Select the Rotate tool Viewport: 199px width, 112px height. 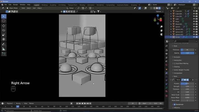tap(4, 30)
